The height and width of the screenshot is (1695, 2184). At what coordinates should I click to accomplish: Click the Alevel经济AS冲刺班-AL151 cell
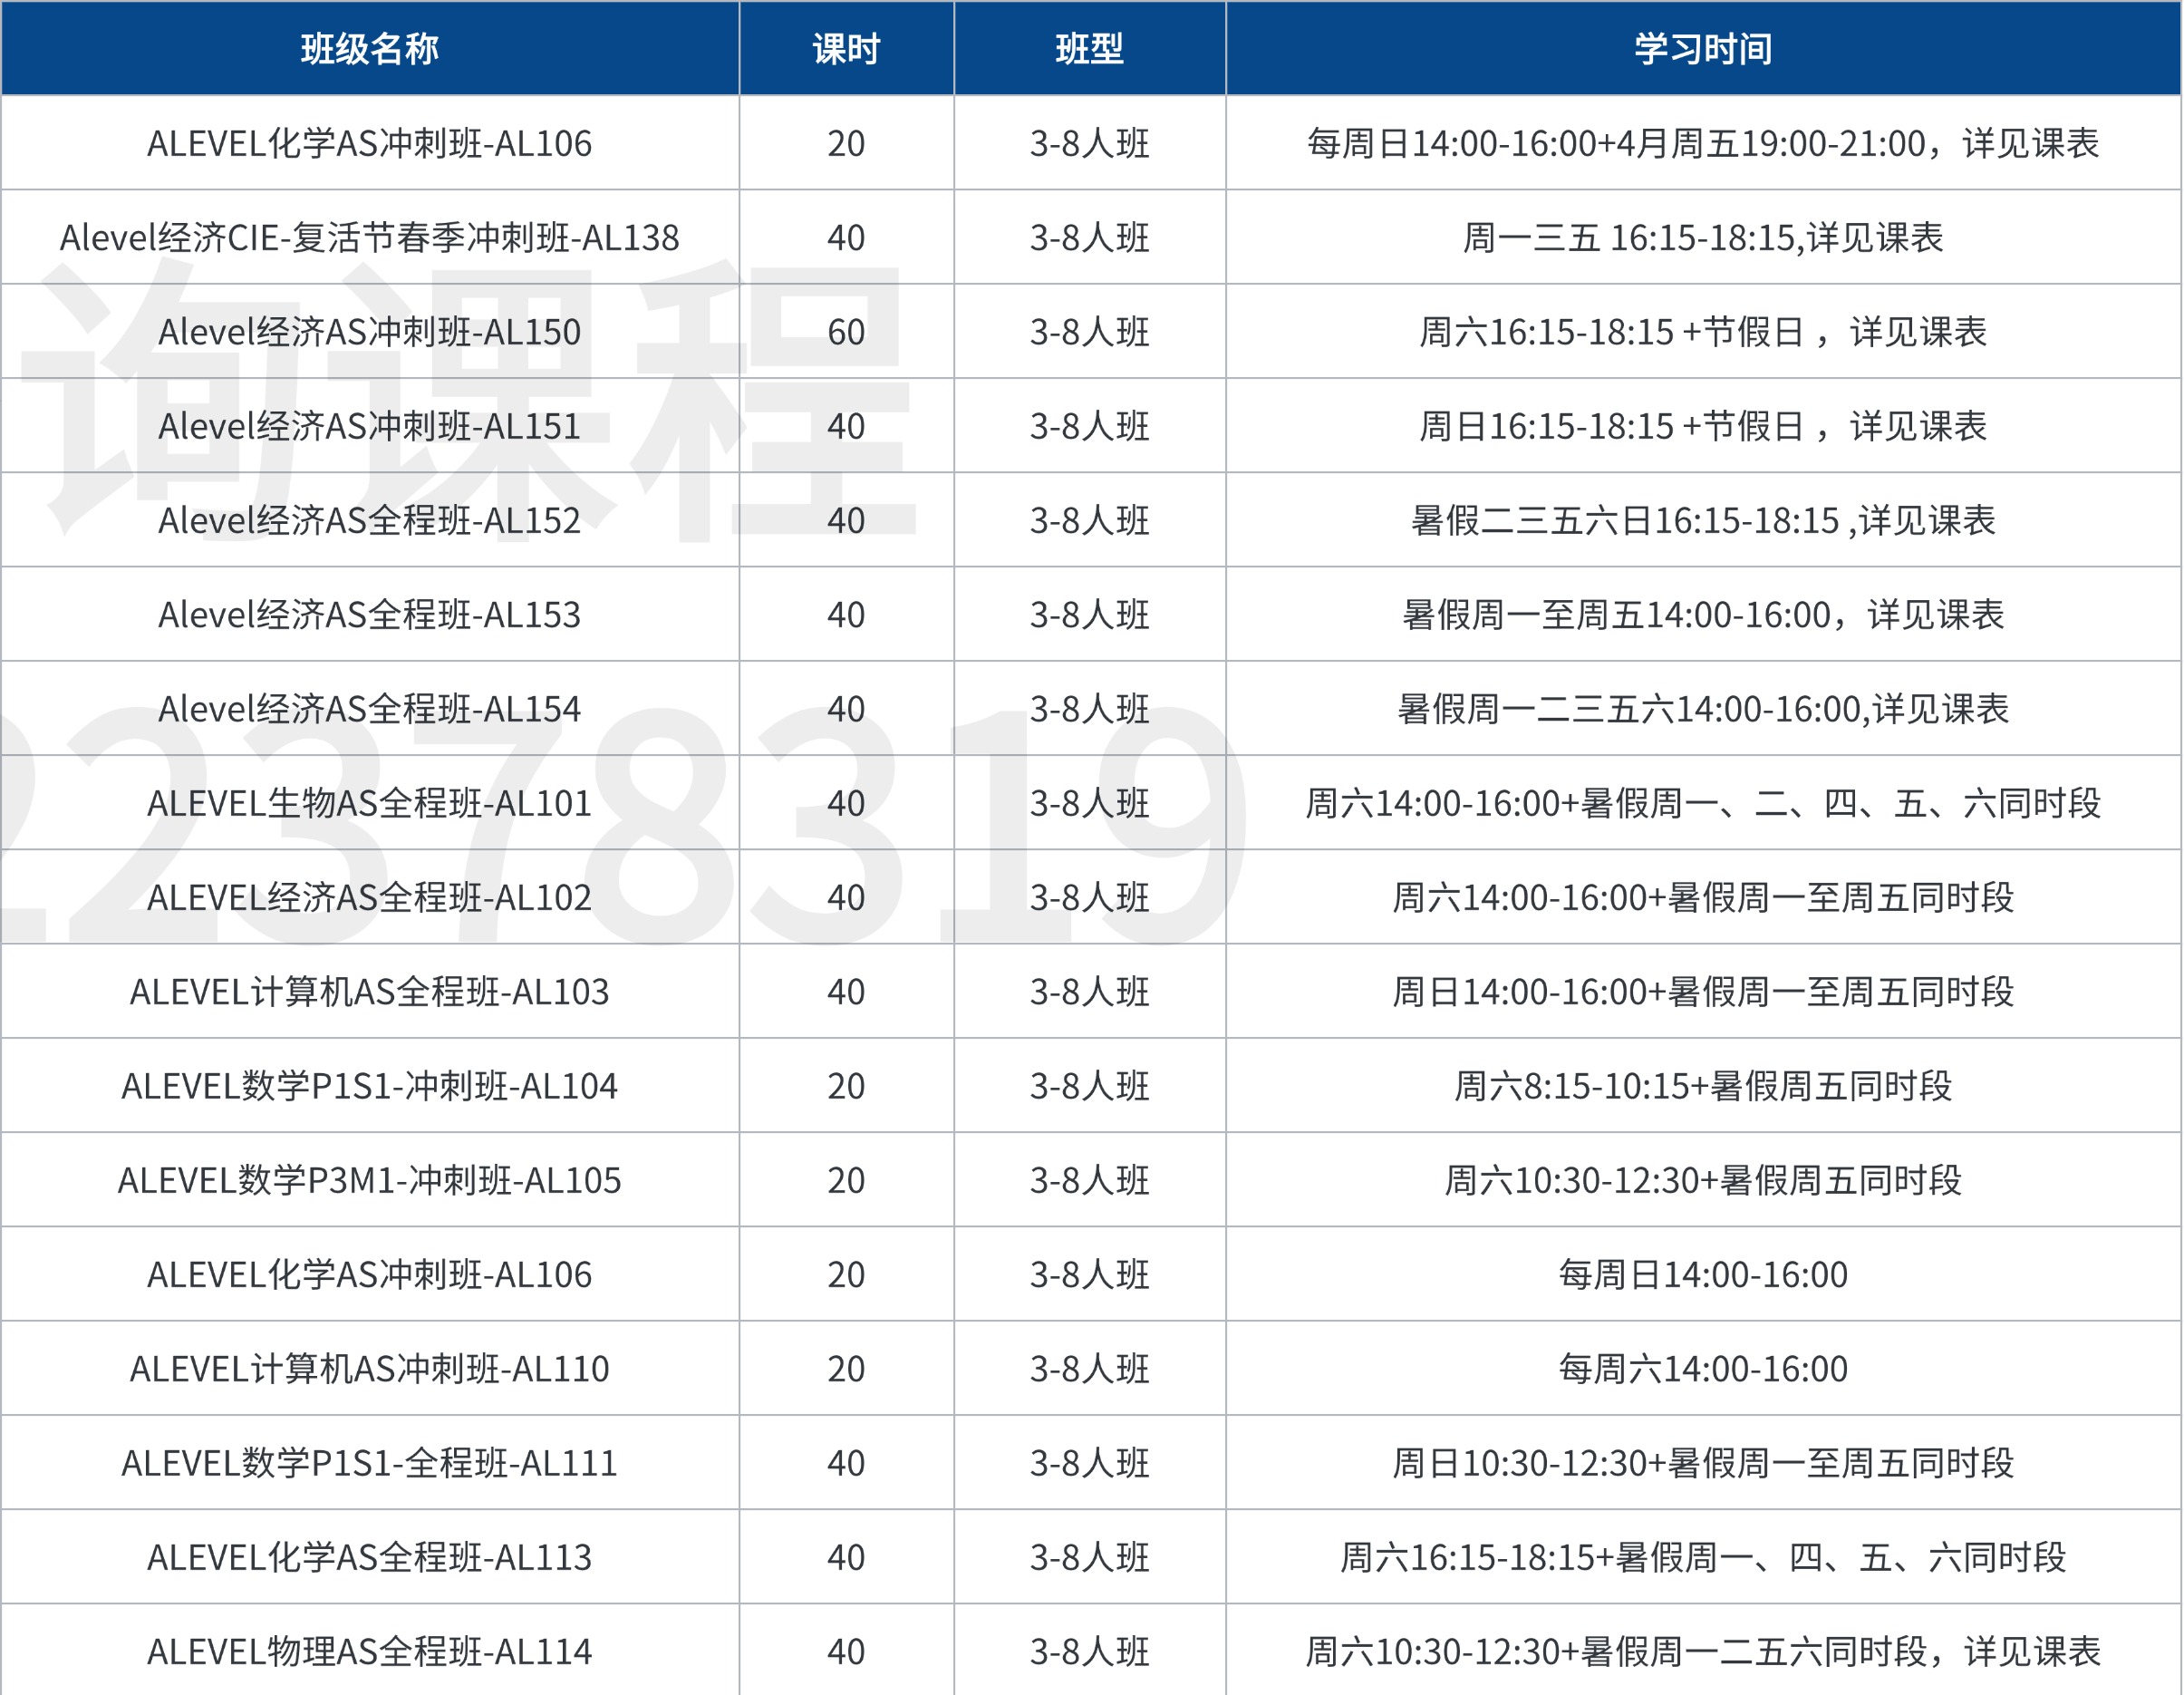tap(369, 426)
